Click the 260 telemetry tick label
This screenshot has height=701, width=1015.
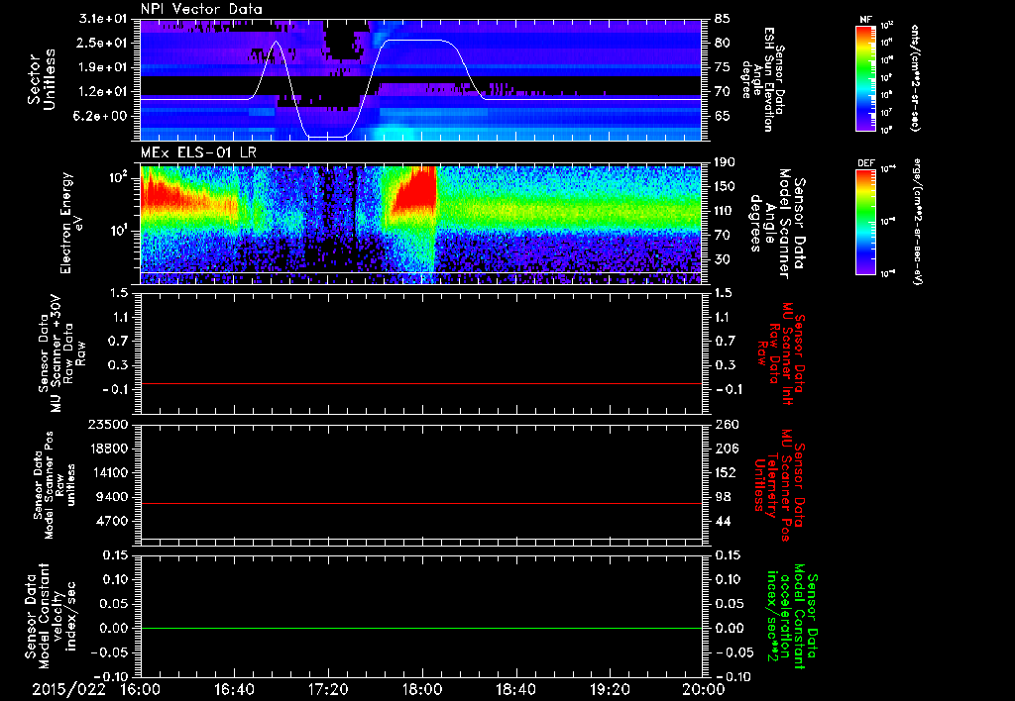coord(725,424)
